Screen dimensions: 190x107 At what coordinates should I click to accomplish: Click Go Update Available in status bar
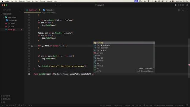click(164, 105)
